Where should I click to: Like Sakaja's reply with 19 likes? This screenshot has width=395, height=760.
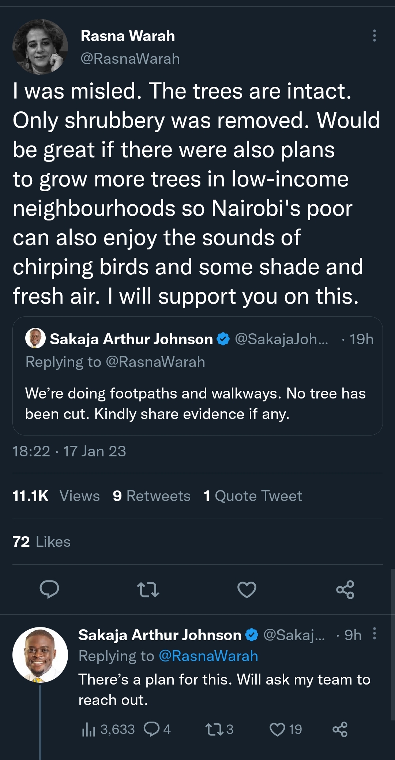coord(277,729)
